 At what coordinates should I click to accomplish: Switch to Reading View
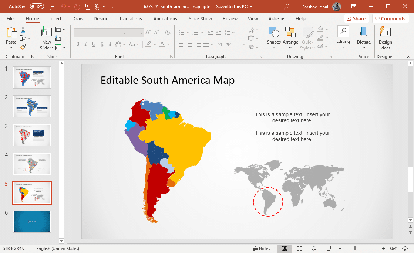click(314, 249)
